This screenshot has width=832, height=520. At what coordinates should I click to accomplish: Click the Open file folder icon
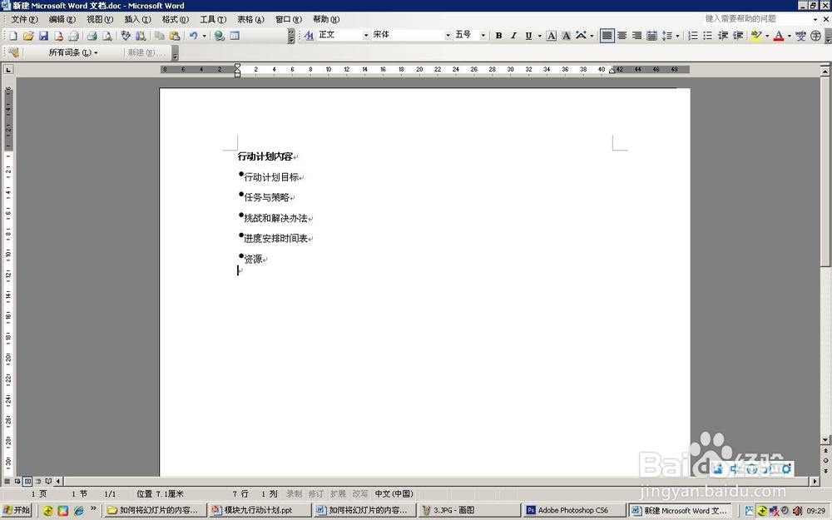tap(28, 36)
